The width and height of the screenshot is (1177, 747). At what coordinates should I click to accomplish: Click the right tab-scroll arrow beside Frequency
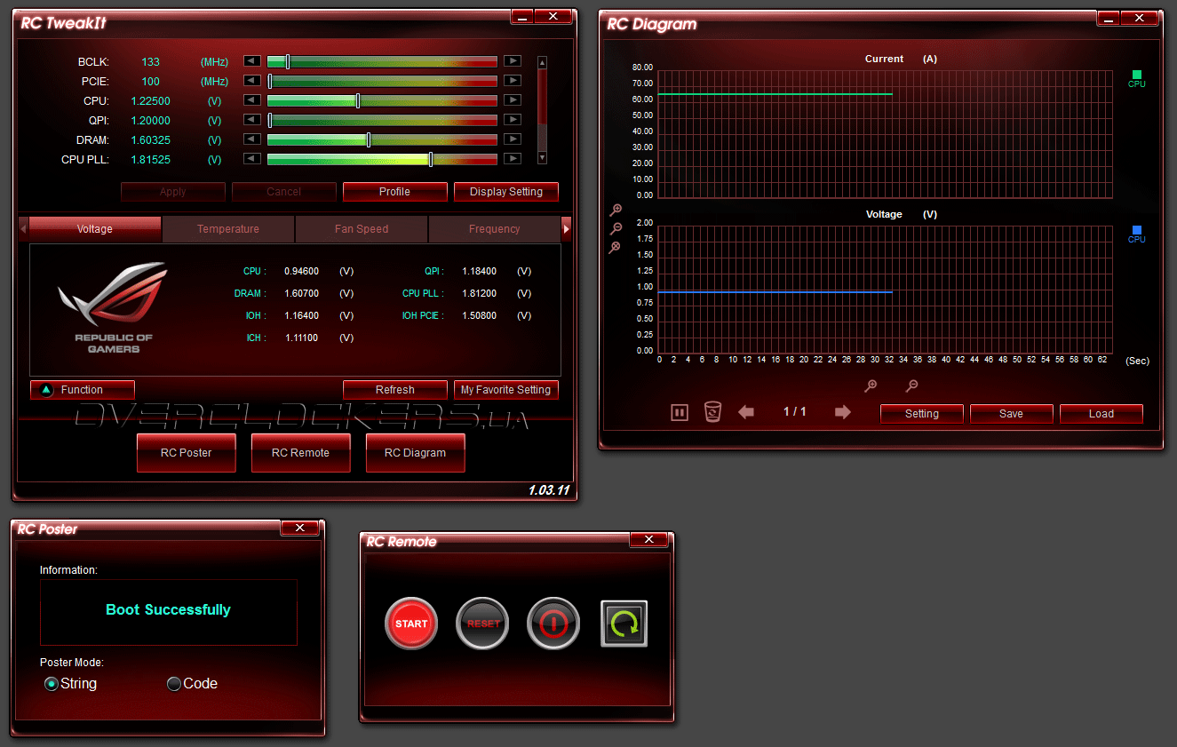566,229
